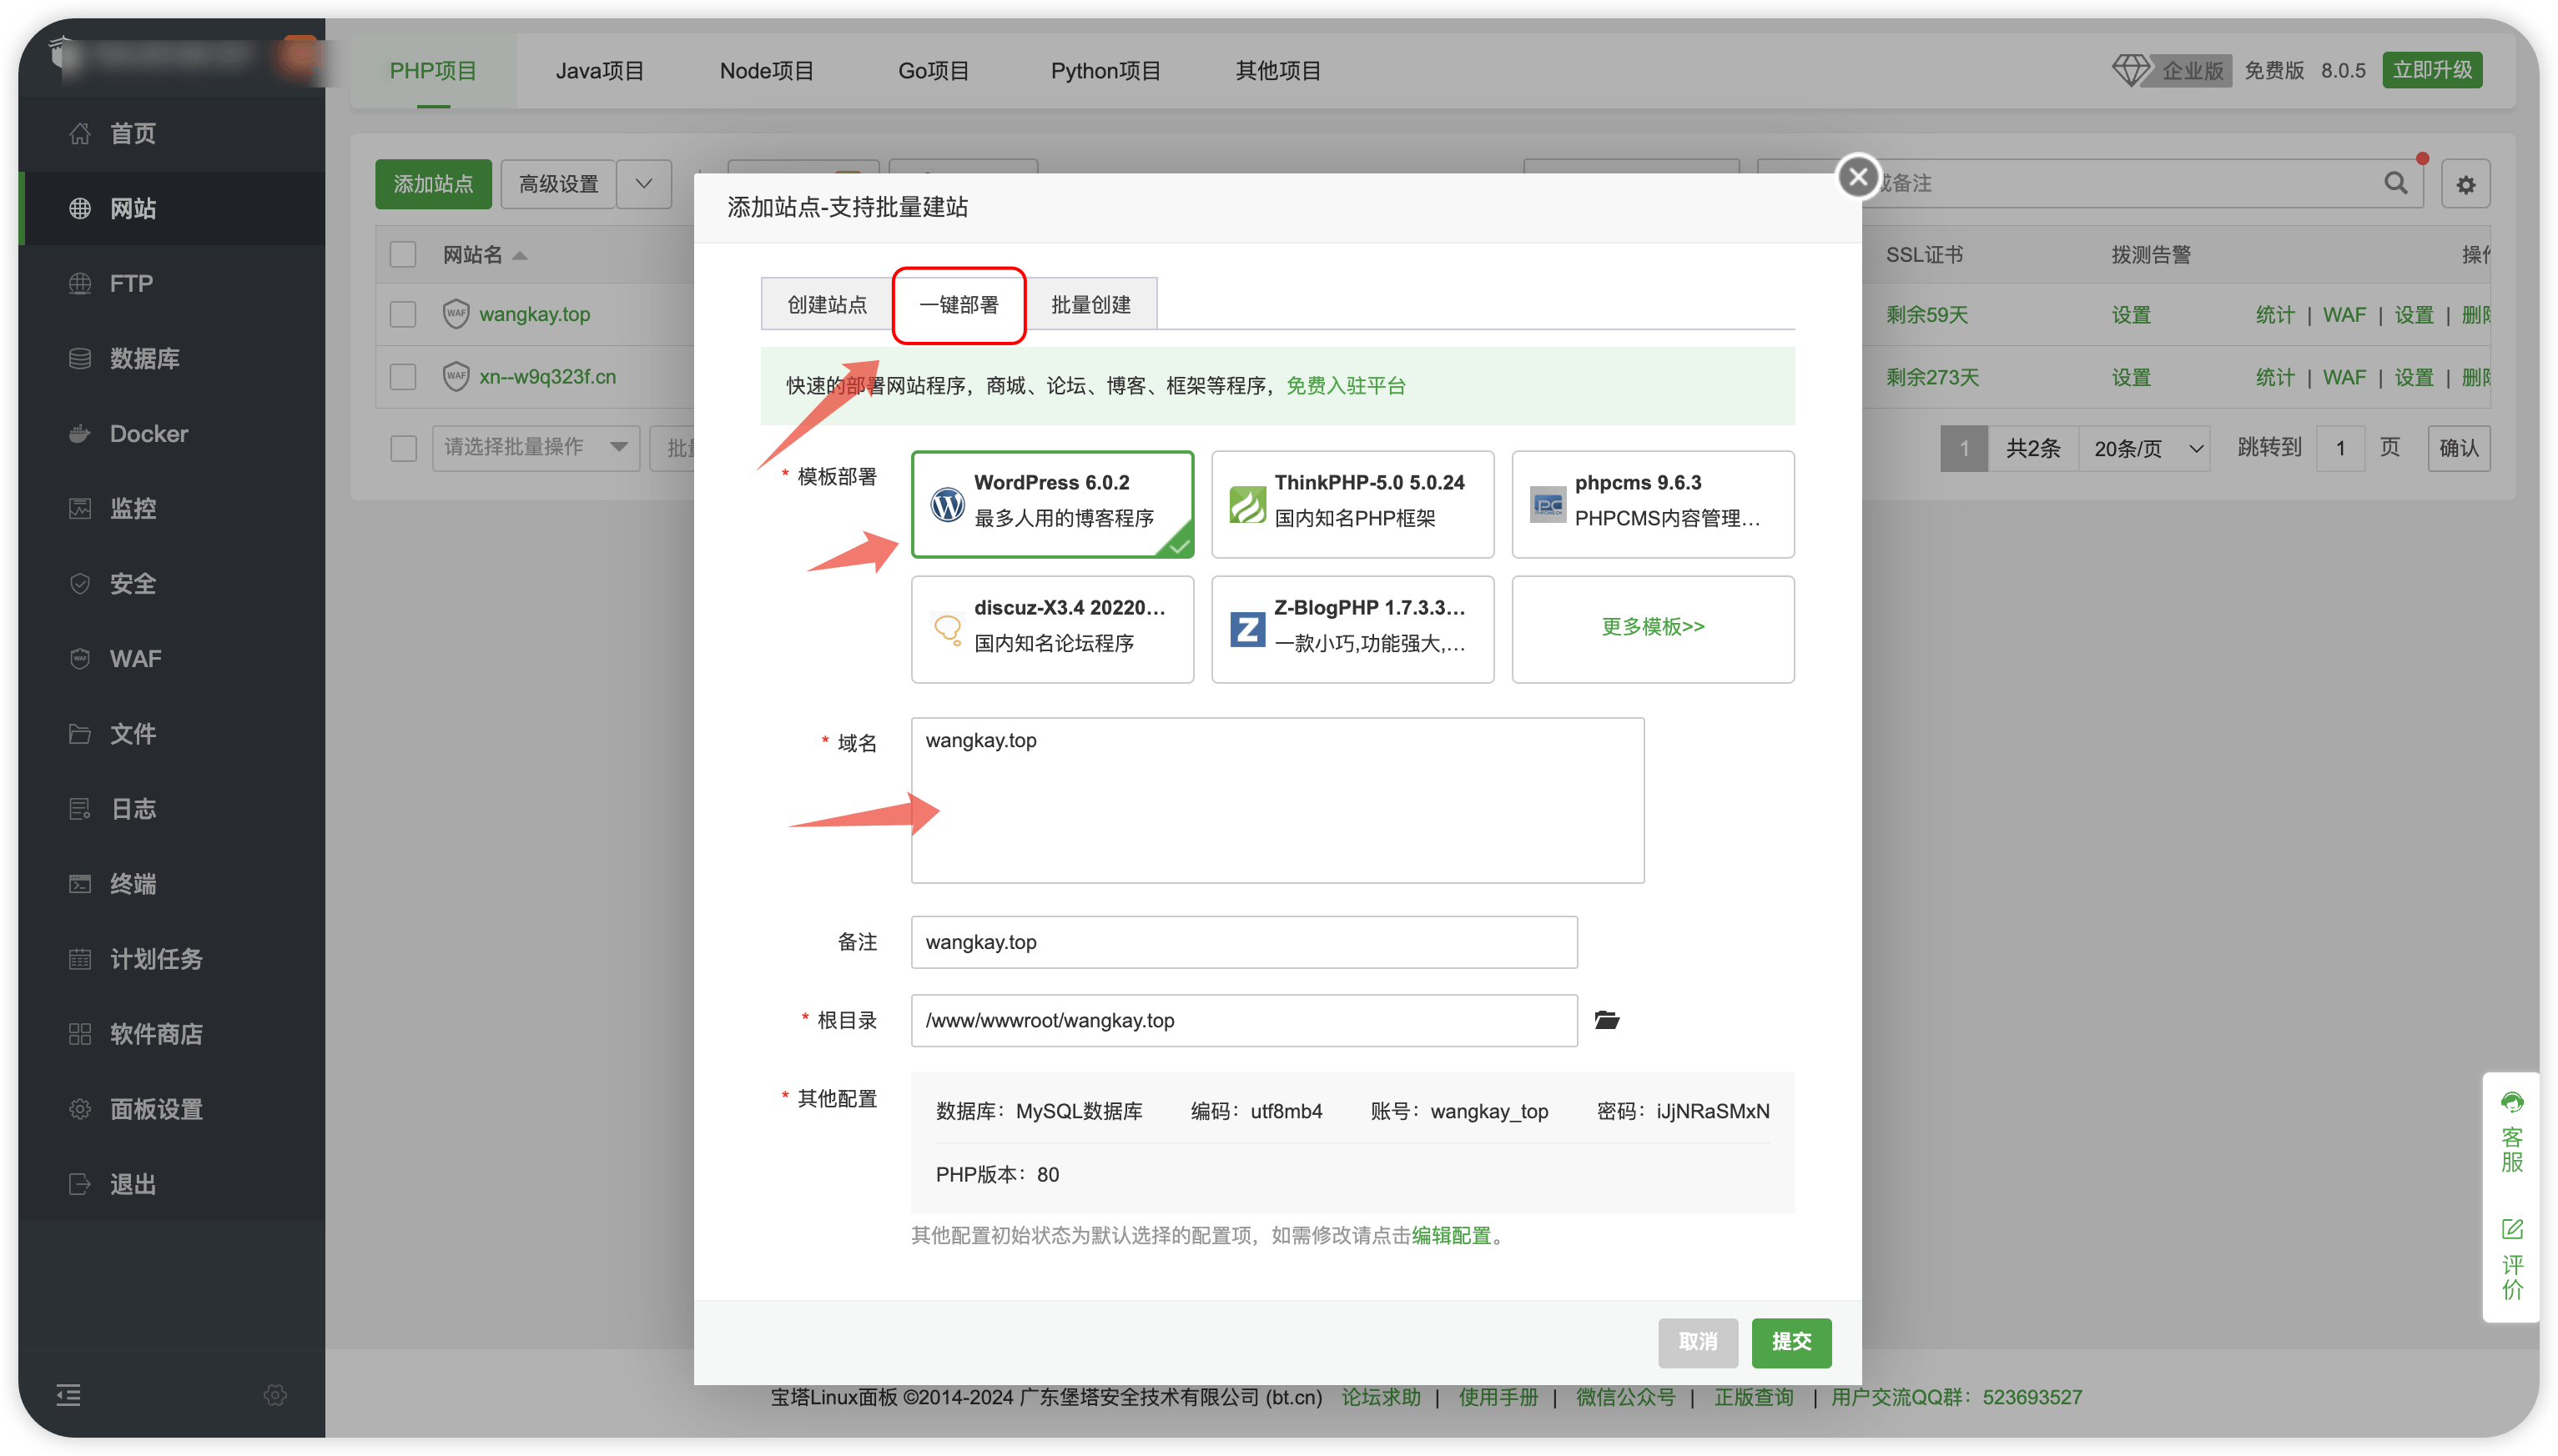Click the sidebar collapse menu icon
This screenshot has width=2558, height=1456.
pyautogui.click(x=68, y=1394)
